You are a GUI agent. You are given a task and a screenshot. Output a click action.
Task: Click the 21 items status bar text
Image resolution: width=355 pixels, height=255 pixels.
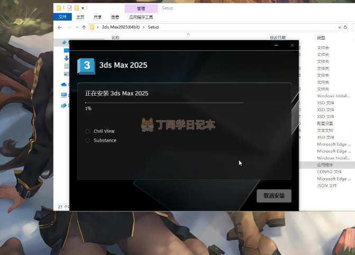[63, 207]
